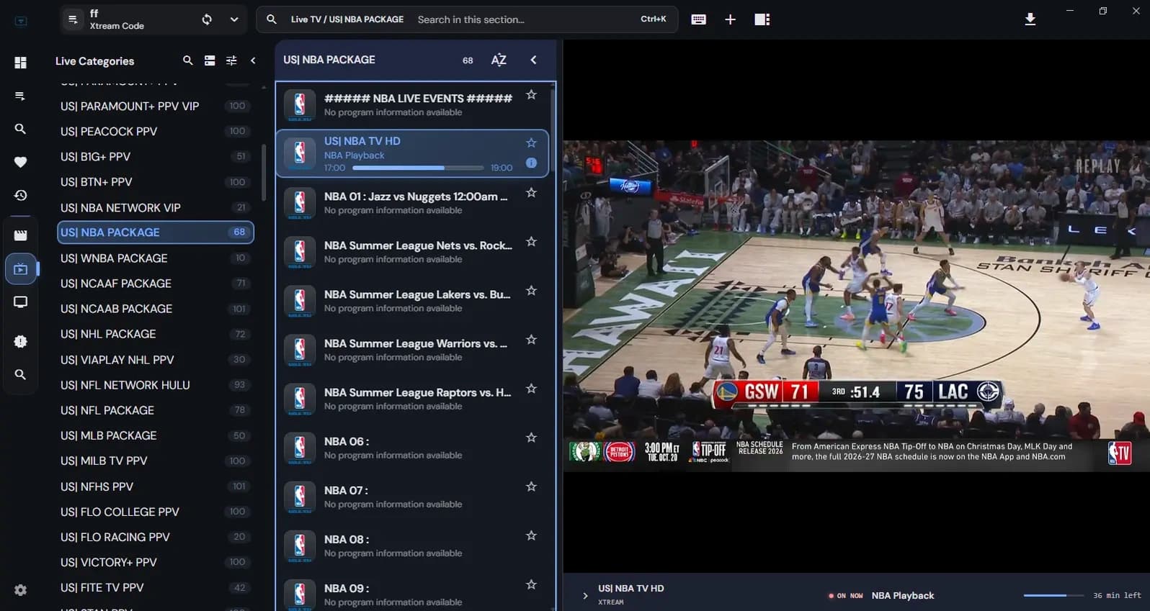Switch category list view layout
This screenshot has width=1150, height=611.
tap(210, 60)
